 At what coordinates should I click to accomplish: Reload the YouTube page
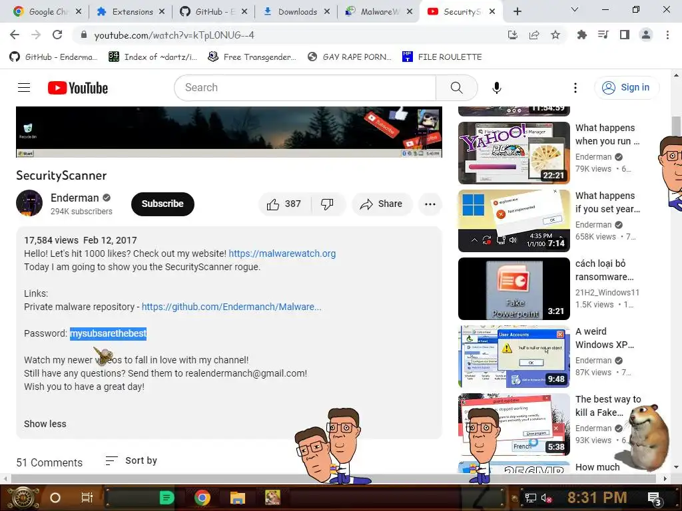coord(57,35)
